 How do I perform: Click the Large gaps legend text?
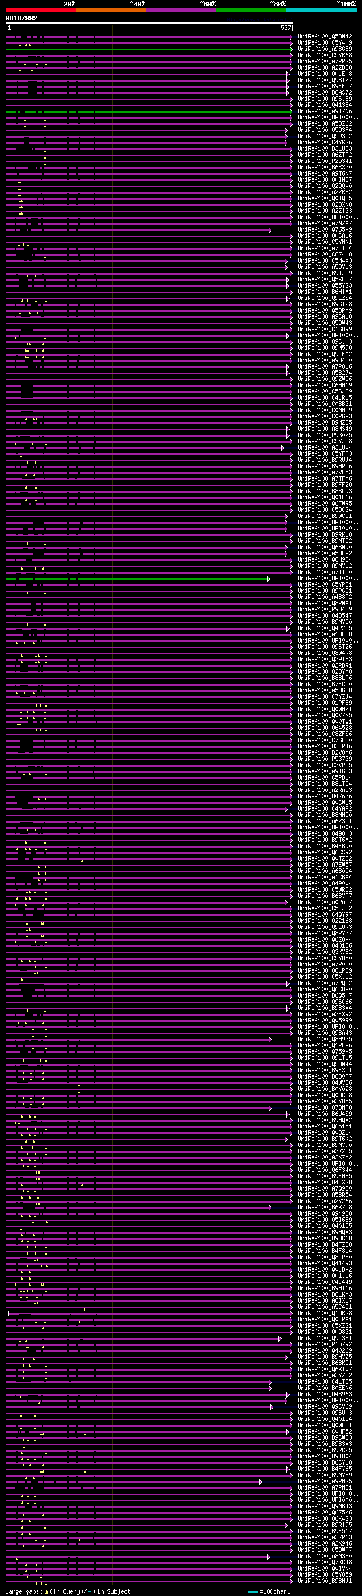pyautogui.click(x=24, y=1591)
